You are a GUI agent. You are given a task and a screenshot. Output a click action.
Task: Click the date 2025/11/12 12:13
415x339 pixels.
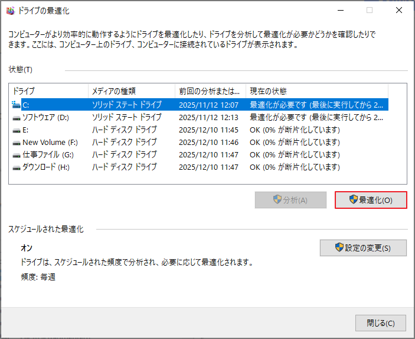208,118
